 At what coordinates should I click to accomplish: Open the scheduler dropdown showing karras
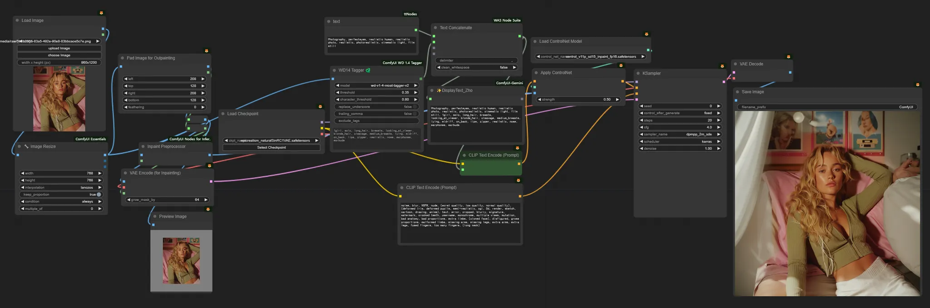(x=680, y=141)
